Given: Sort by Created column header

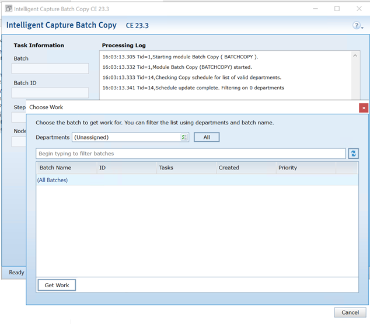Looking at the screenshot, I should pos(246,168).
